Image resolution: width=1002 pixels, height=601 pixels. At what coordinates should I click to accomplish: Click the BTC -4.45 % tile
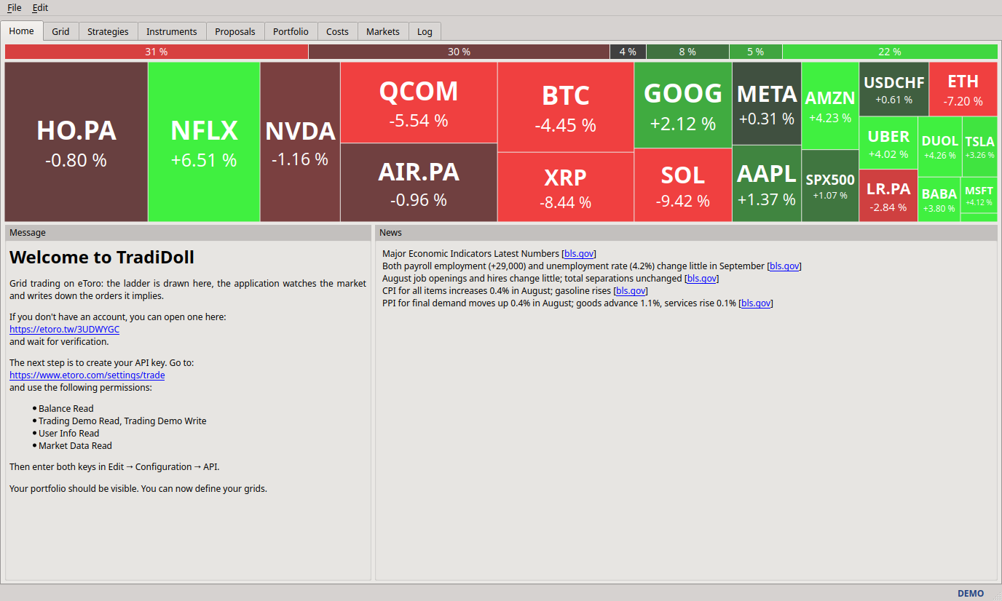(x=566, y=107)
